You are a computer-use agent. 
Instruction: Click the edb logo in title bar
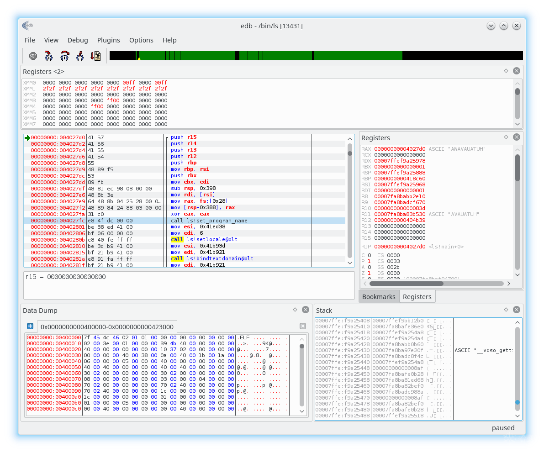[x=27, y=25]
